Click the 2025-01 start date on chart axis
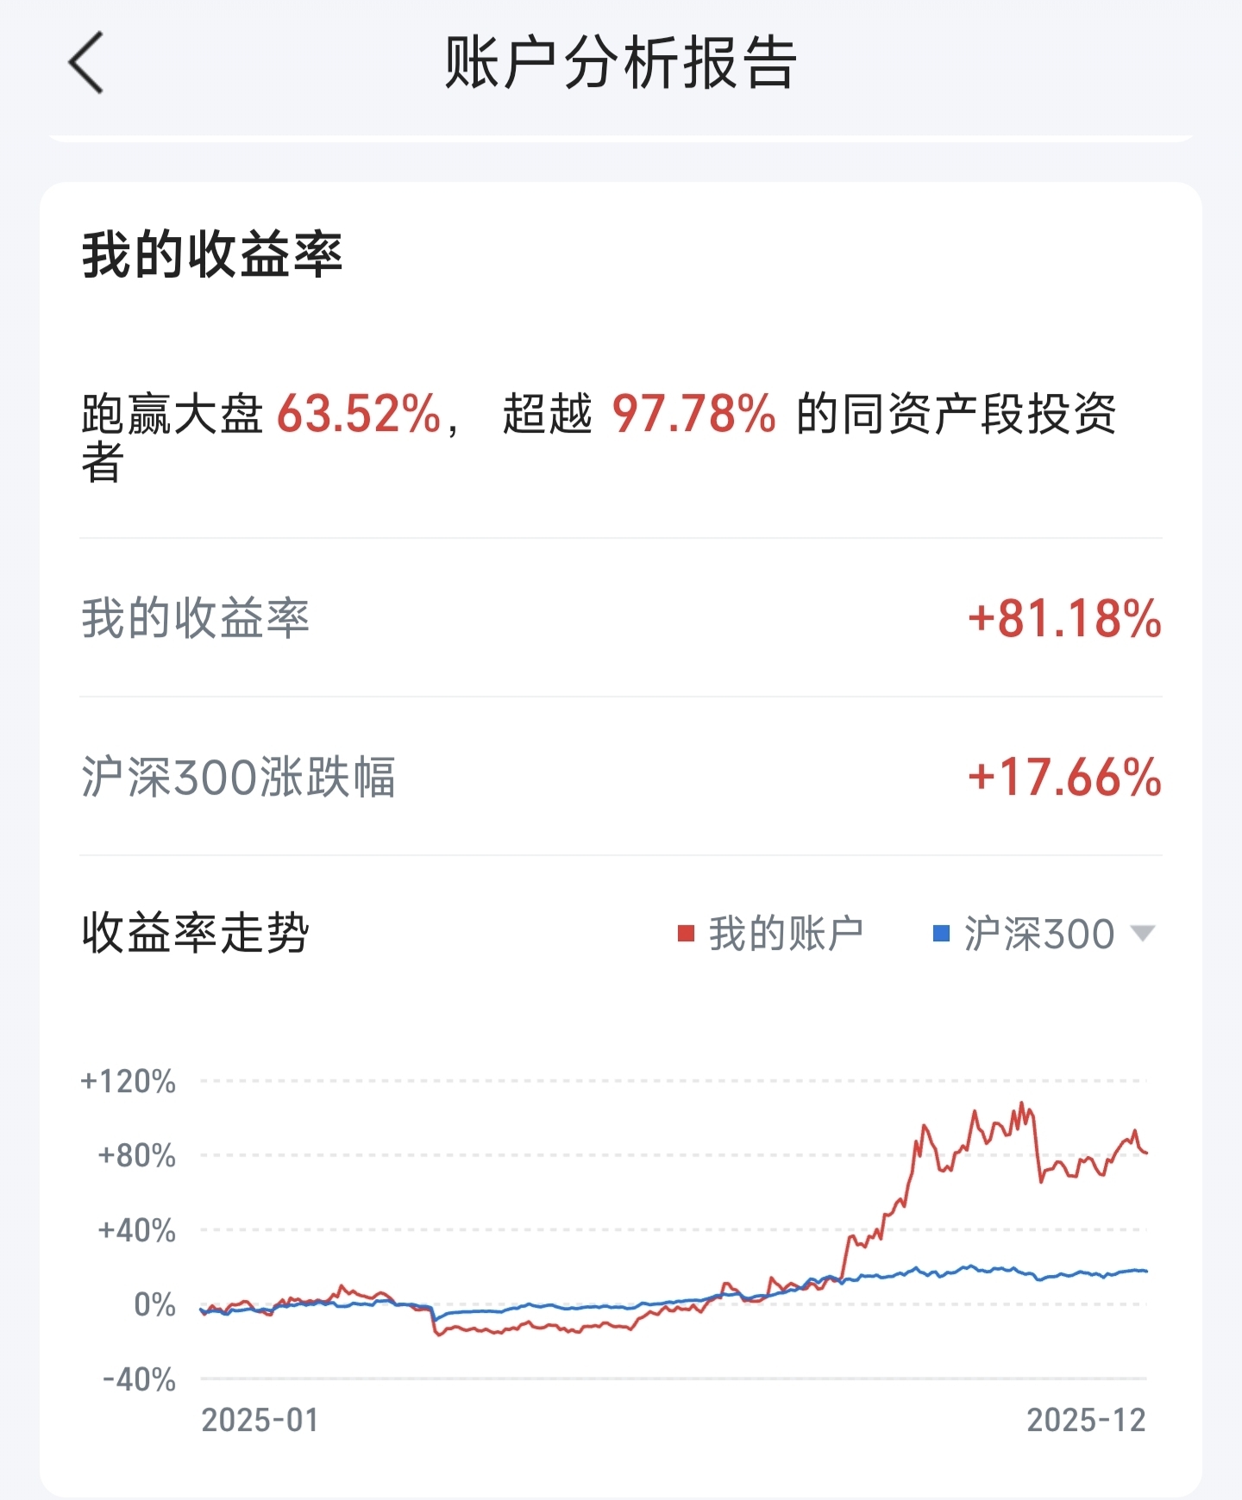Screen dimensions: 1242x1500 tap(260, 1420)
